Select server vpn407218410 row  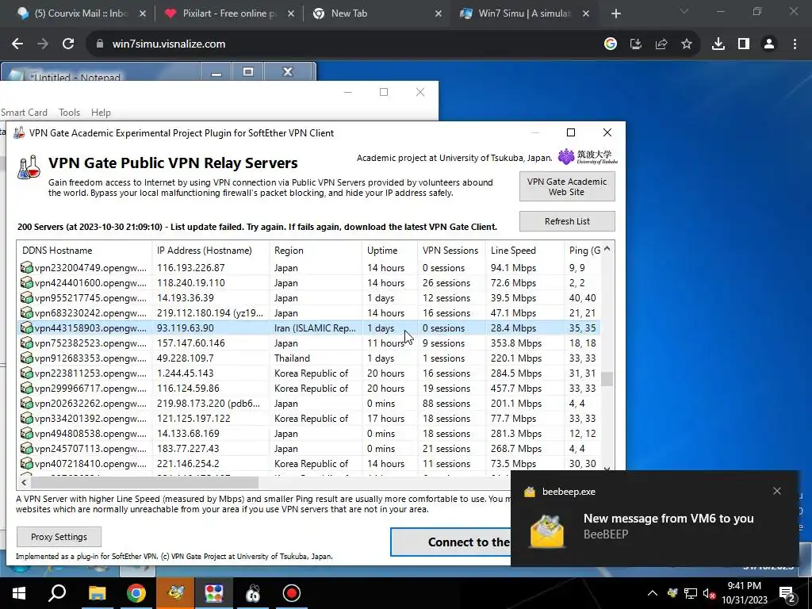pos(309,463)
